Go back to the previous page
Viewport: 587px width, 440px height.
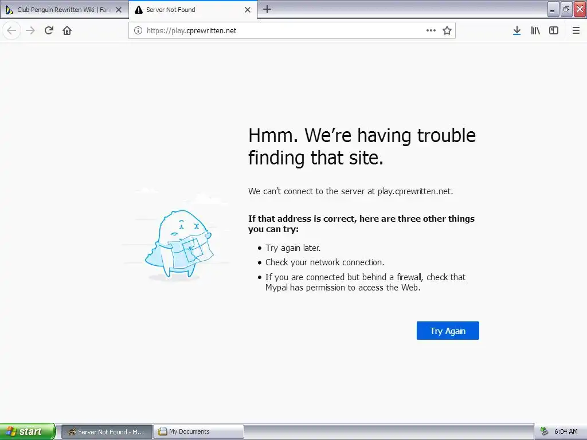click(x=11, y=30)
